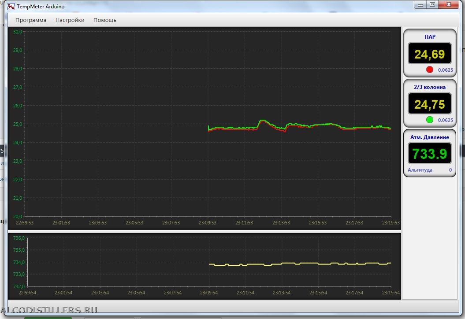Minimize the TempMeter Arduino window
Image resolution: width=465 pixels, height=319 pixels.
[x=420, y=5]
